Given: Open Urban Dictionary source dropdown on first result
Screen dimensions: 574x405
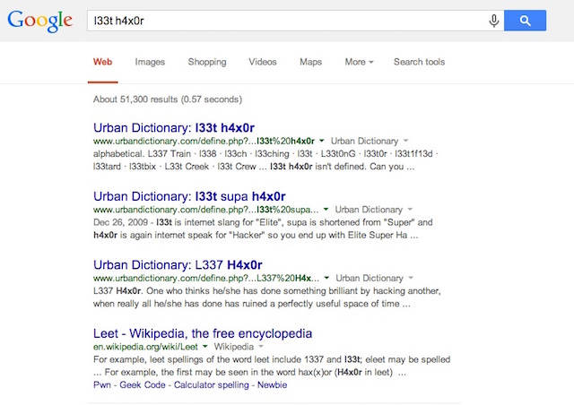Looking at the screenshot, I should (370, 141).
